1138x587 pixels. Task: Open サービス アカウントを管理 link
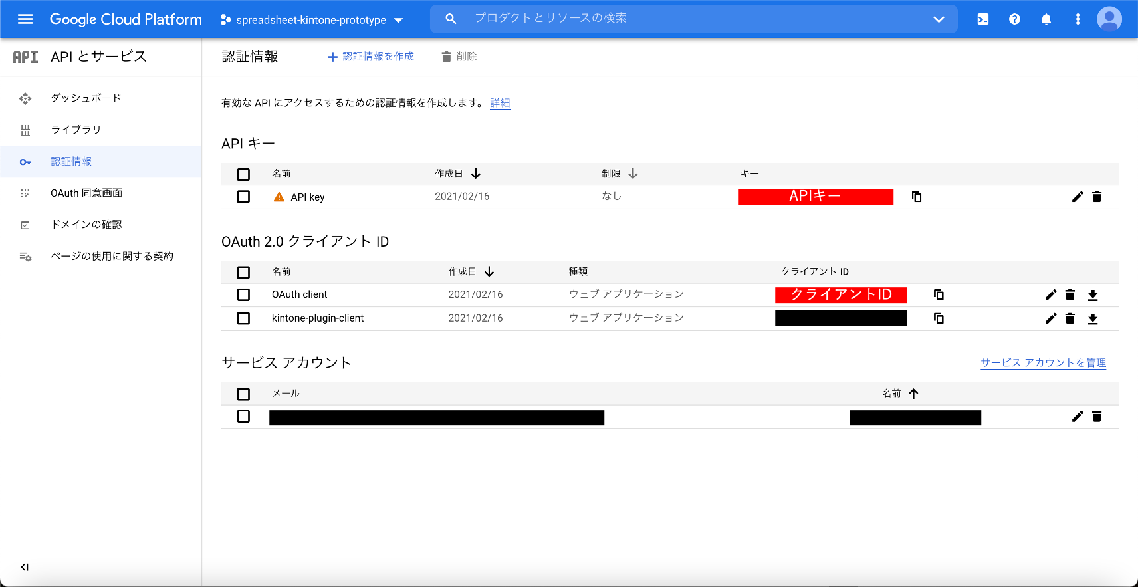coord(1043,363)
